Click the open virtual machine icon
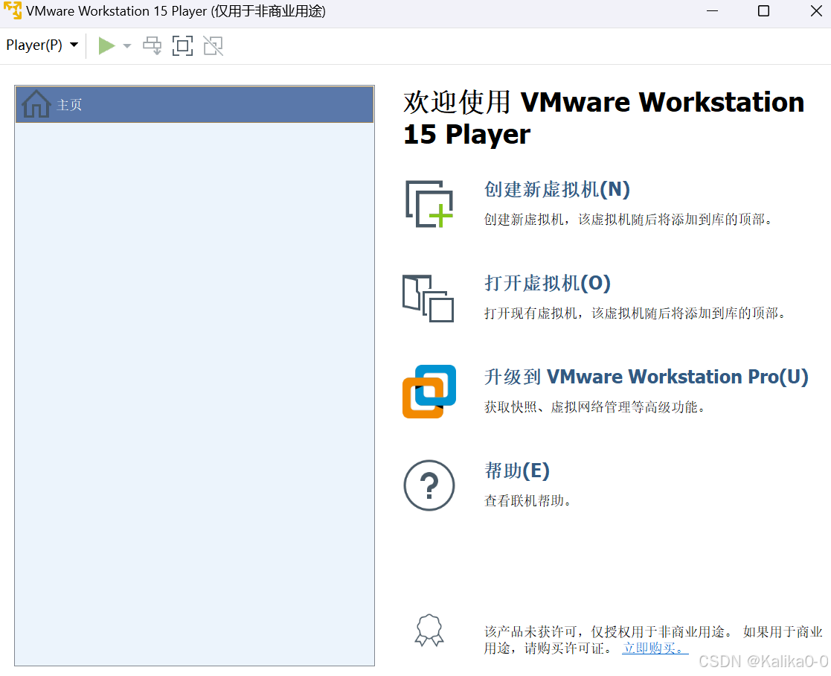Screen dimensions: 831x676 click(429, 298)
